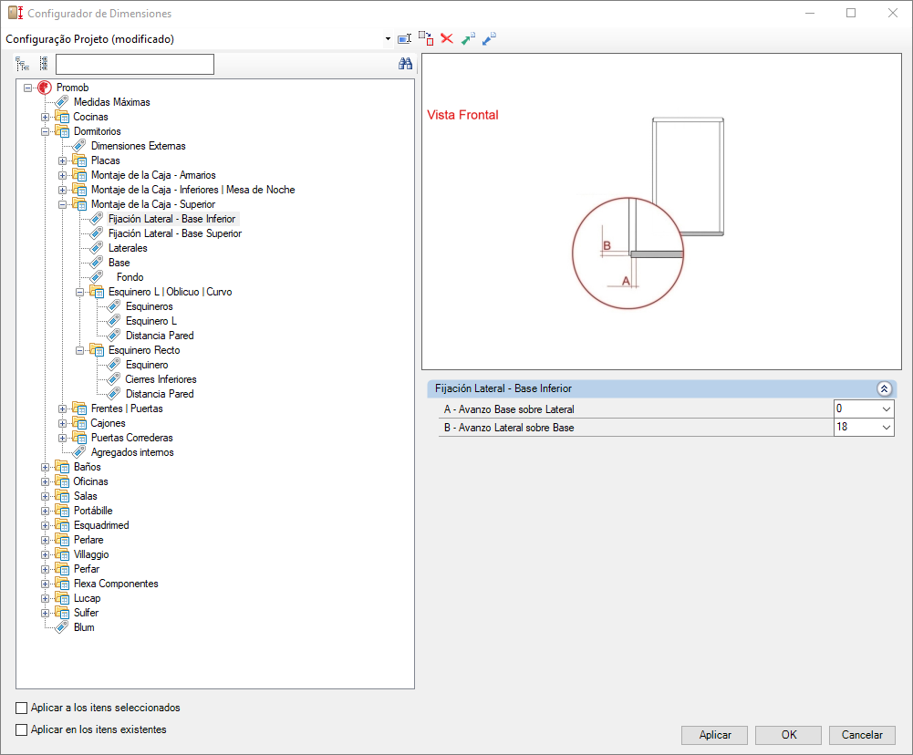Open the Configuração Projeto dropdown arrow
Image resolution: width=913 pixels, height=755 pixels.
click(388, 39)
